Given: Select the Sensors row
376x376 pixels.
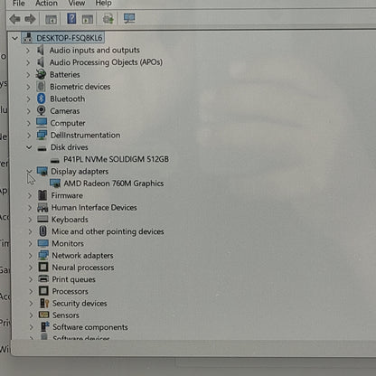Looking at the screenshot, I should coord(66,315).
